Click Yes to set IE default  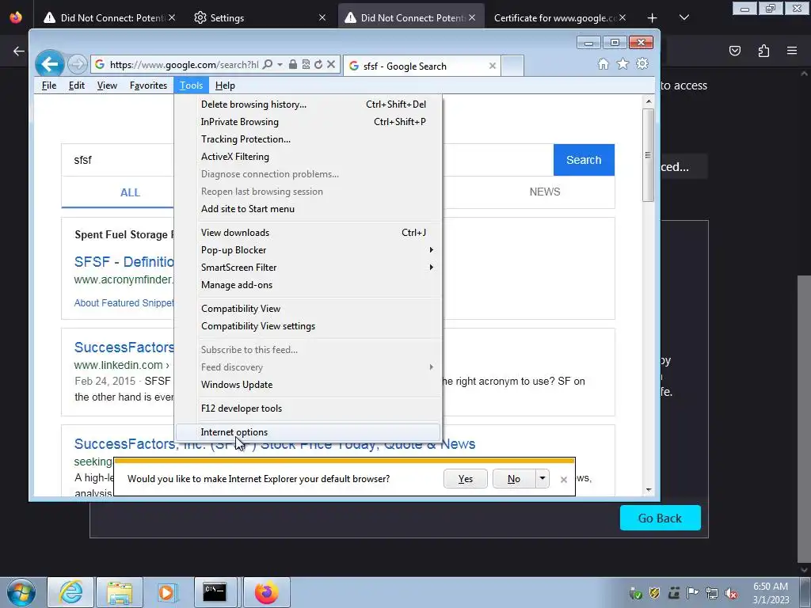click(466, 479)
